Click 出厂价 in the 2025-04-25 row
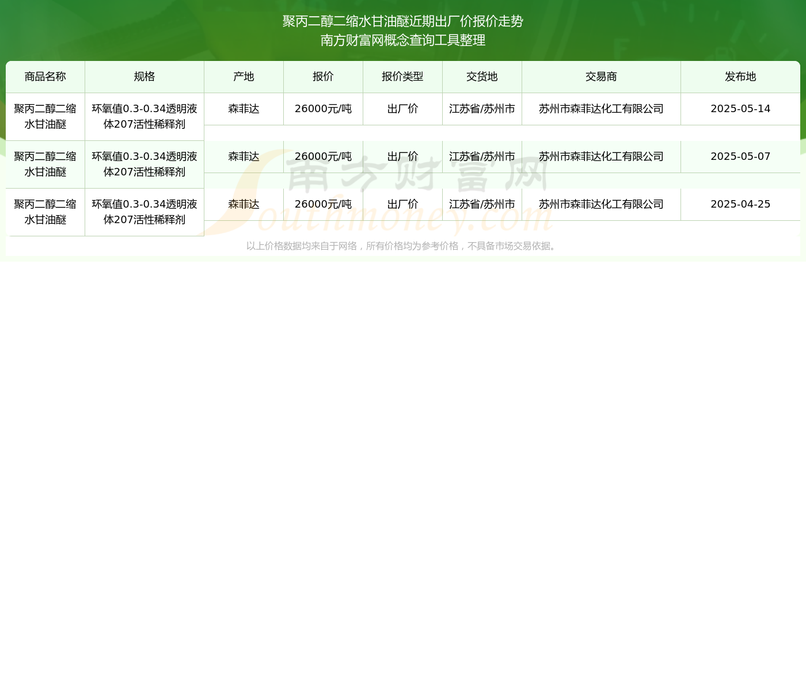806x693 pixels. [403, 205]
